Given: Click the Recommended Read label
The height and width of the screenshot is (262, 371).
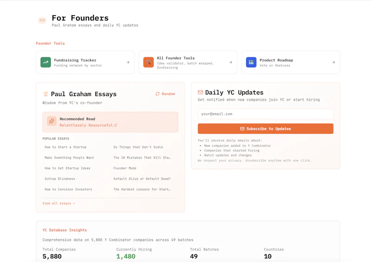Looking at the screenshot, I should [77, 119].
